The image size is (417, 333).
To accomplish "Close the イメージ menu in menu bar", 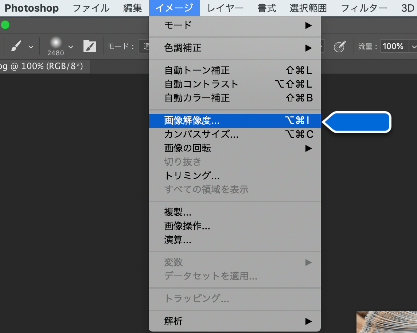I will [x=174, y=8].
